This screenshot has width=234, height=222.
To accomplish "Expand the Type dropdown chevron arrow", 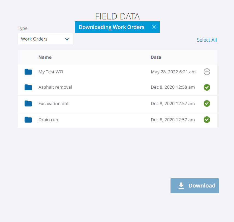I will (67, 39).
